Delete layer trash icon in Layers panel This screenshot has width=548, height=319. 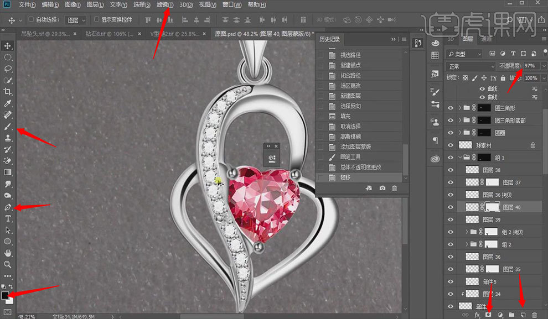click(534, 315)
